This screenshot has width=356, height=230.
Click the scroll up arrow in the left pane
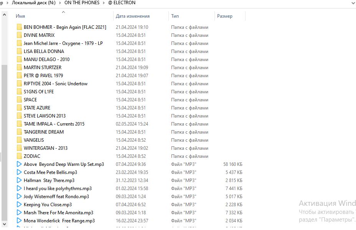click(4, 15)
